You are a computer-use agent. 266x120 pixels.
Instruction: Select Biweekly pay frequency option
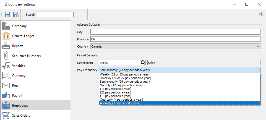[126, 78]
